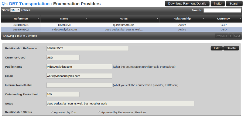Edit the selected enumeration provider
243x117 pixels.
217,48
